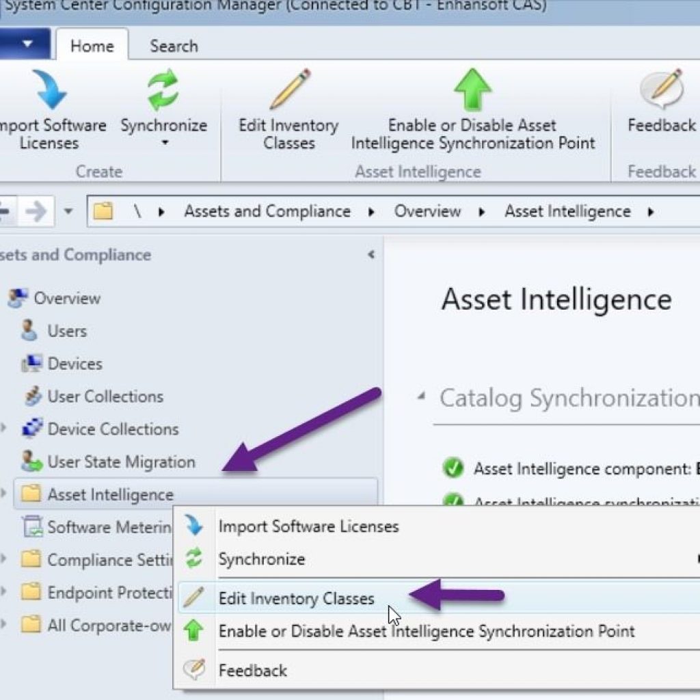Select the Asset Intelligence tree node
Image resolution: width=700 pixels, height=700 pixels.
196,494
